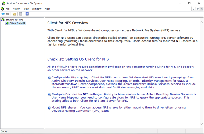Viewport: 204px width, 134px height.
Task: Click the Up One Level folder icon
Action: coord(14,14)
